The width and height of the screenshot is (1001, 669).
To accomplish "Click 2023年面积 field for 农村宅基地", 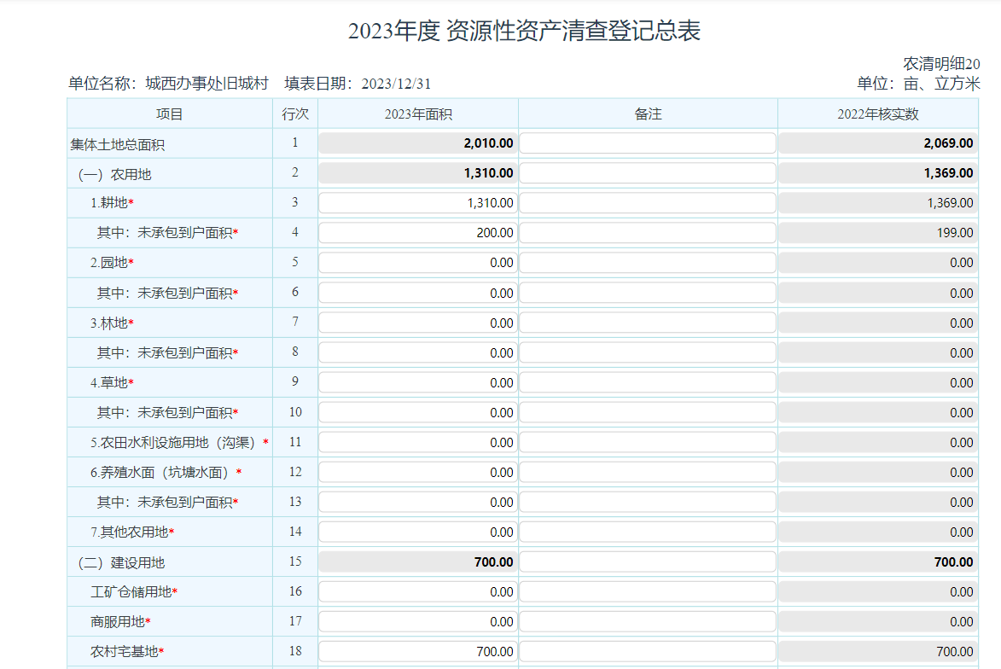I will pyautogui.click(x=418, y=652).
